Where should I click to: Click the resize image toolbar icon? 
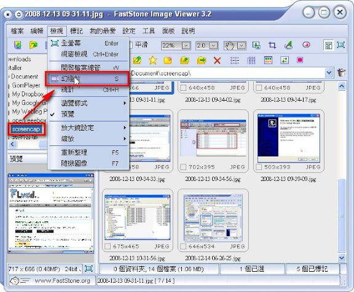[256, 45]
